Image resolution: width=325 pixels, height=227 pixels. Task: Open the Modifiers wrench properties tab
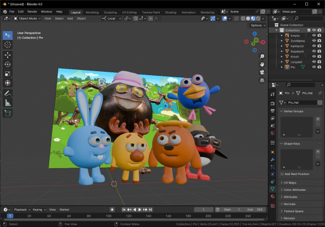273,160
